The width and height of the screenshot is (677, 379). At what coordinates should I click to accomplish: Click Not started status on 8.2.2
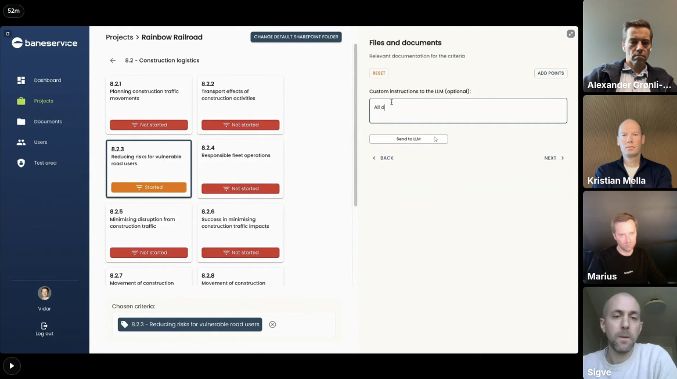[240, 125]
